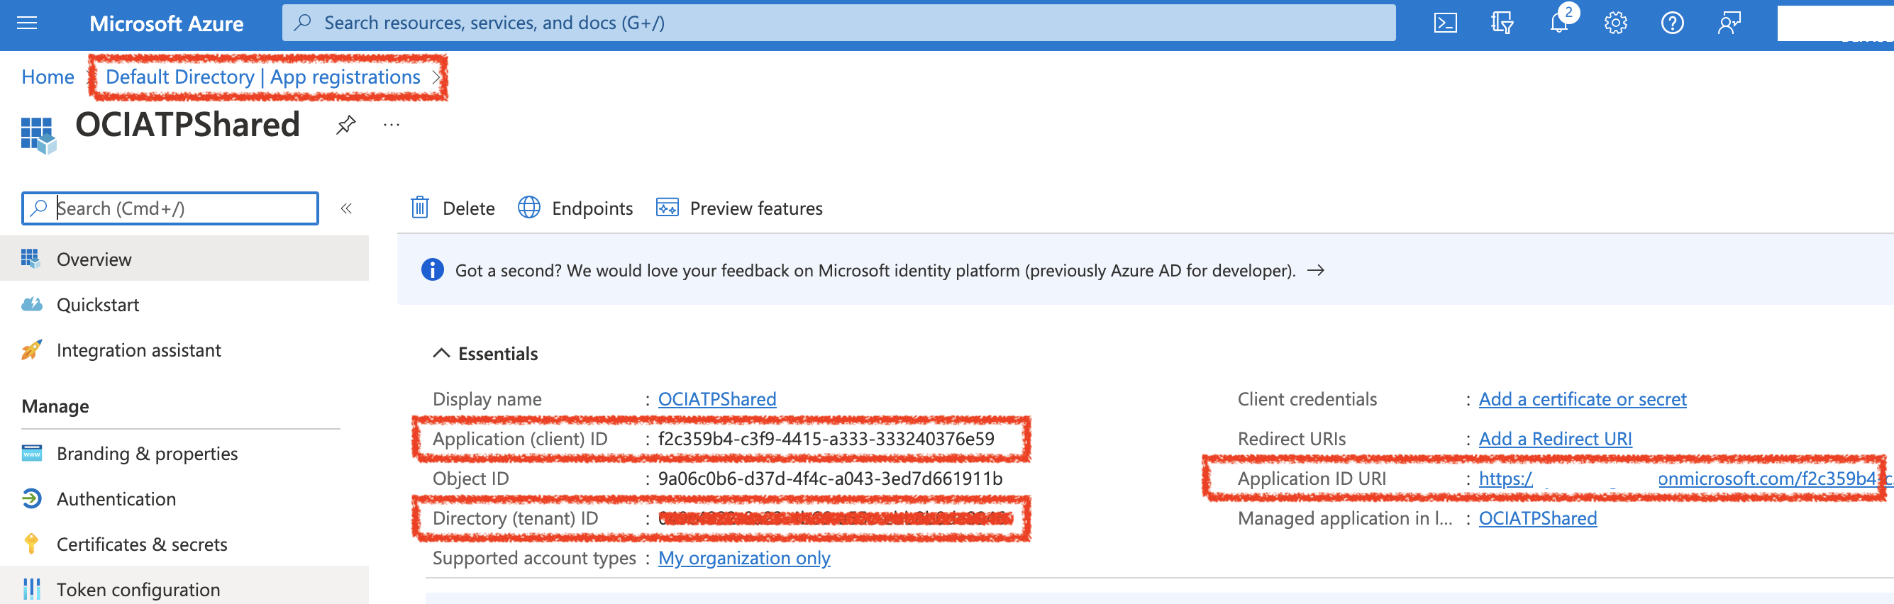Collapse the Essentials section
Image resolution: width=1894 pixels, height=604 pixels.
point(441,354)
